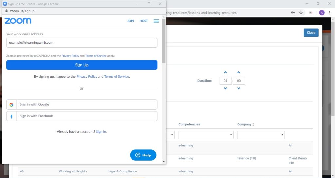Viewport: 335px width, 178px height.
Task: Close the dialog with the blue Close button
Action: point(311,33)
